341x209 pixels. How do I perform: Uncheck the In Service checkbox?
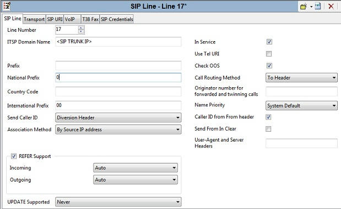pos(269,42)
